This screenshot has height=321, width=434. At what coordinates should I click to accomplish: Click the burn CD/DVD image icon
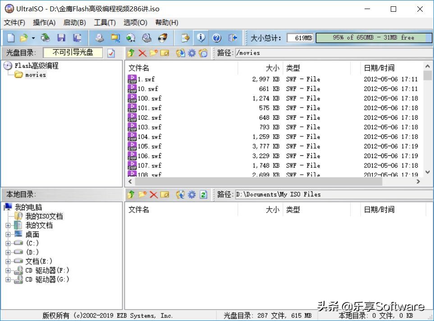click(163, 37)
